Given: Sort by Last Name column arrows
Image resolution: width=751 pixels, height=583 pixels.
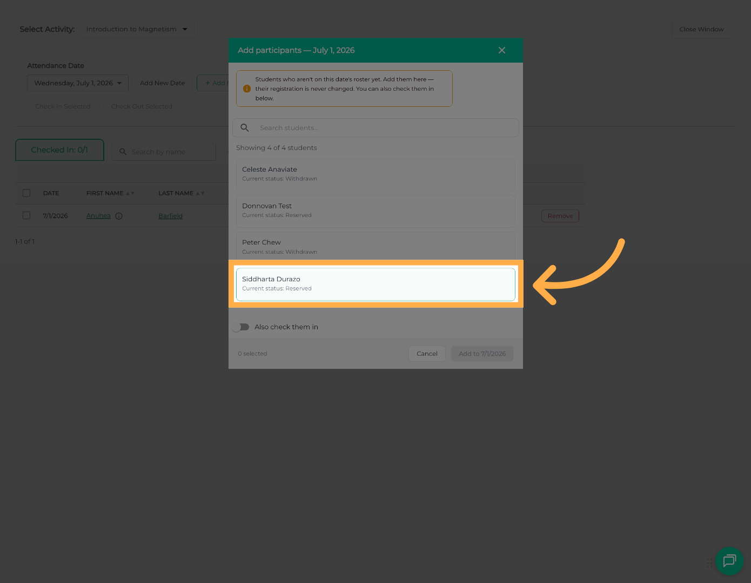Looking at the screenshot, I should pyautogui.click(x=200, y=193).
